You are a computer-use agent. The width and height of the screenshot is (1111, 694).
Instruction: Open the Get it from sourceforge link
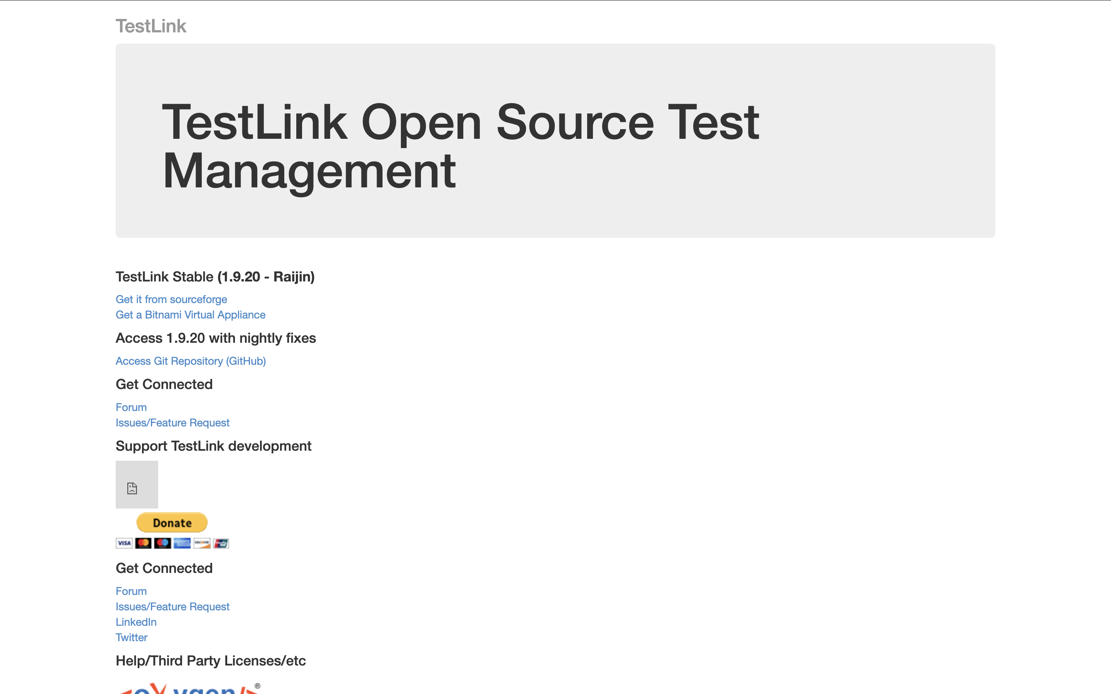(x=171, y=299)
